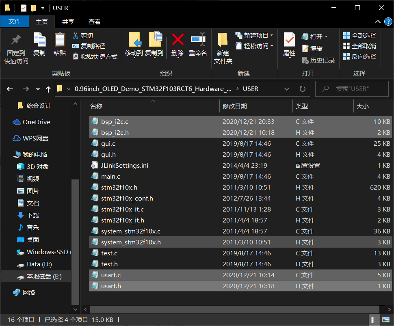The height and width of the screenshot is (326, 394).
Task: Click the Rename icon
Action: coord(198,39)
